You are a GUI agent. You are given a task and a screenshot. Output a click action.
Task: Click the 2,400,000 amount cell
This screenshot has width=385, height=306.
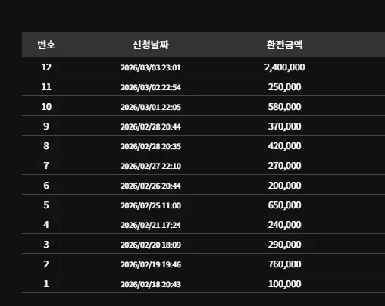point(284,67)
